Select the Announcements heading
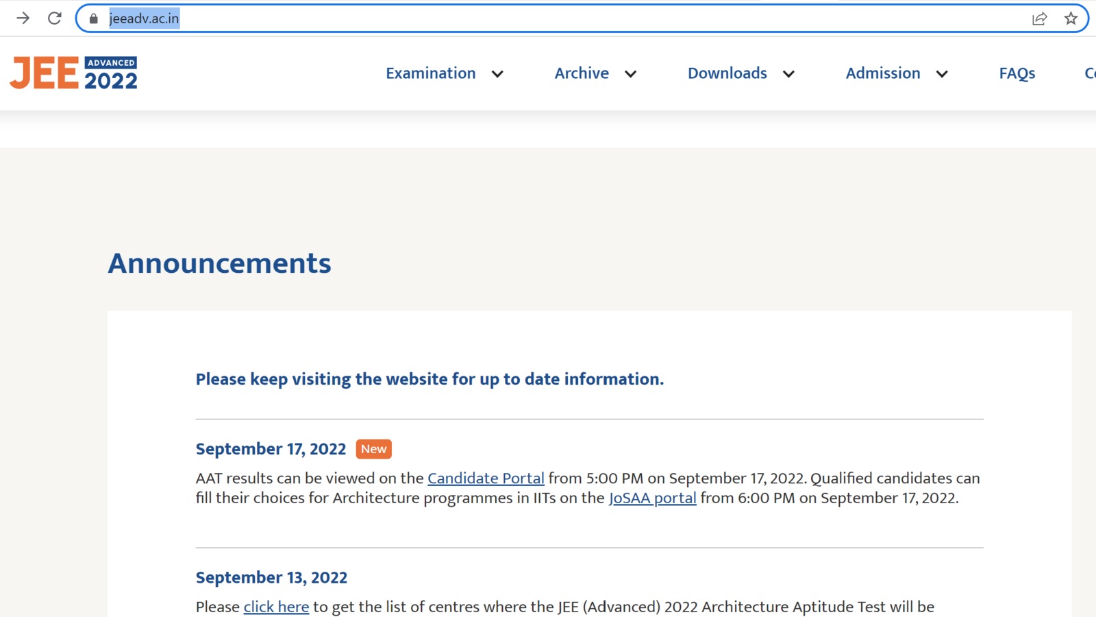 [x=219, y=263]
